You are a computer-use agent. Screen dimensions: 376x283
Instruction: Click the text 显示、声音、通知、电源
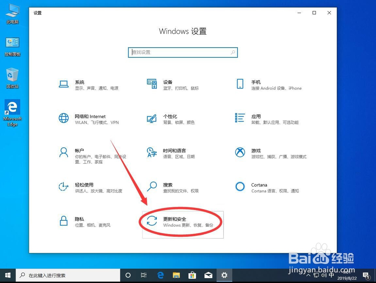(x=97, y=88)
